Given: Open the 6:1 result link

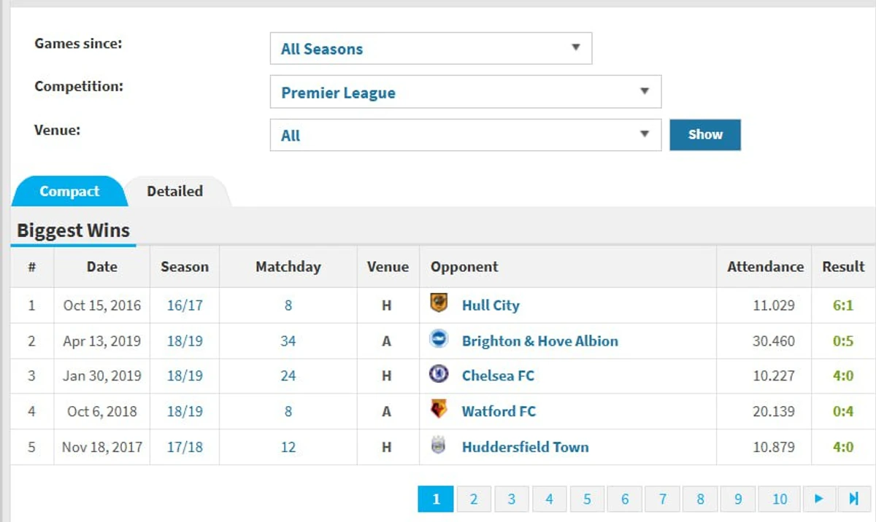Looking at the screenshot, I should coord(843,305).
